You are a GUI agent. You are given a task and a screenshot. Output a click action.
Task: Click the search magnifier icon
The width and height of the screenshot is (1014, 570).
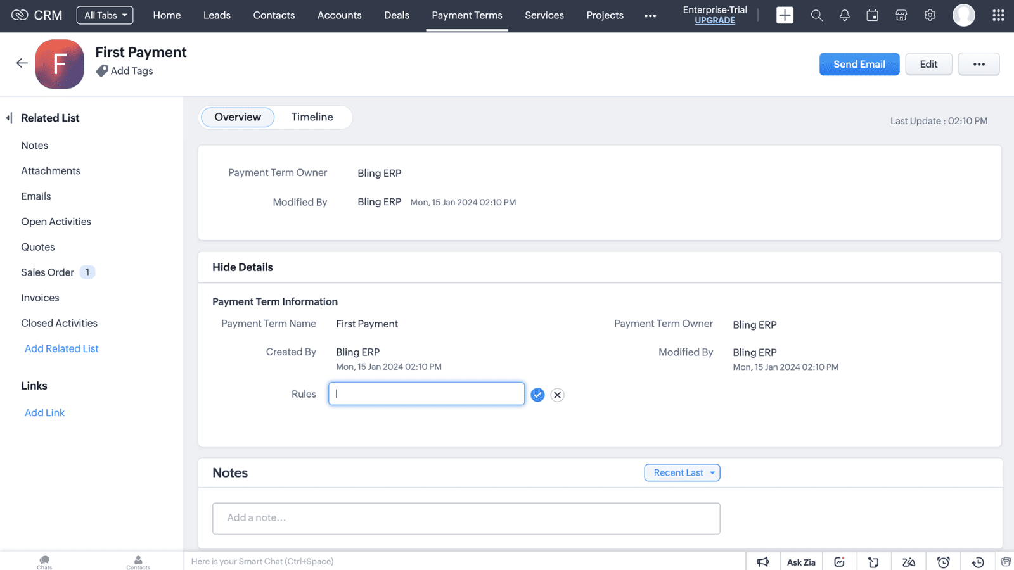[816, 15]
